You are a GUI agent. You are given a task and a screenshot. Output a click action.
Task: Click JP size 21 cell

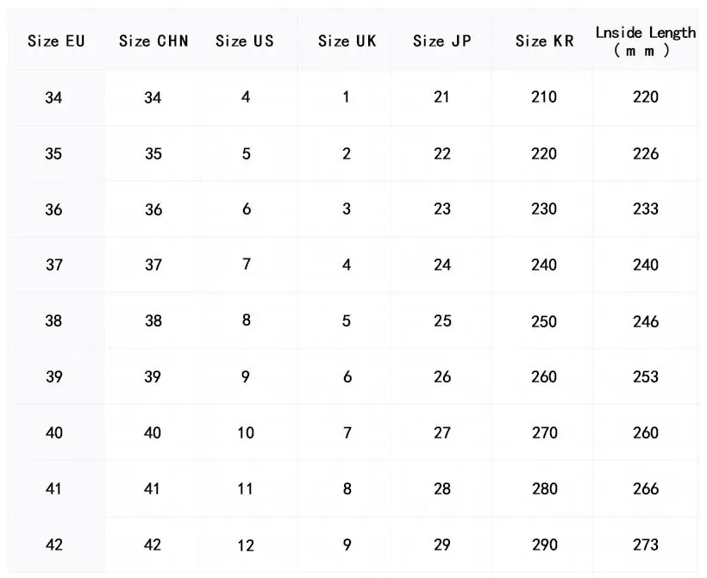[441, 97]
